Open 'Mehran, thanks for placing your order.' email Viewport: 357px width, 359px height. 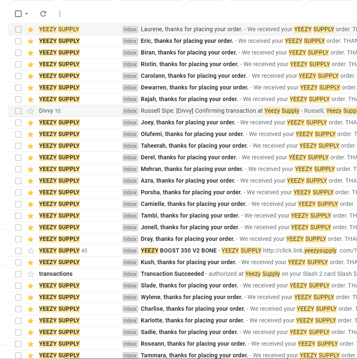192,169
